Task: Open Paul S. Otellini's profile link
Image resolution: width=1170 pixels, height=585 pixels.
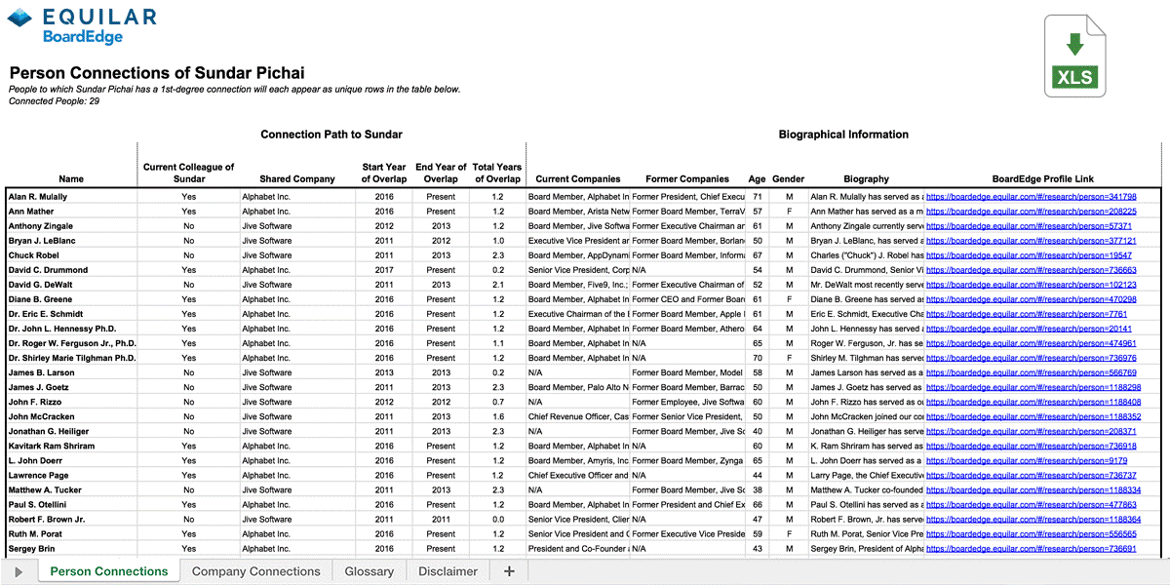Action: [x=1032, y=505]
